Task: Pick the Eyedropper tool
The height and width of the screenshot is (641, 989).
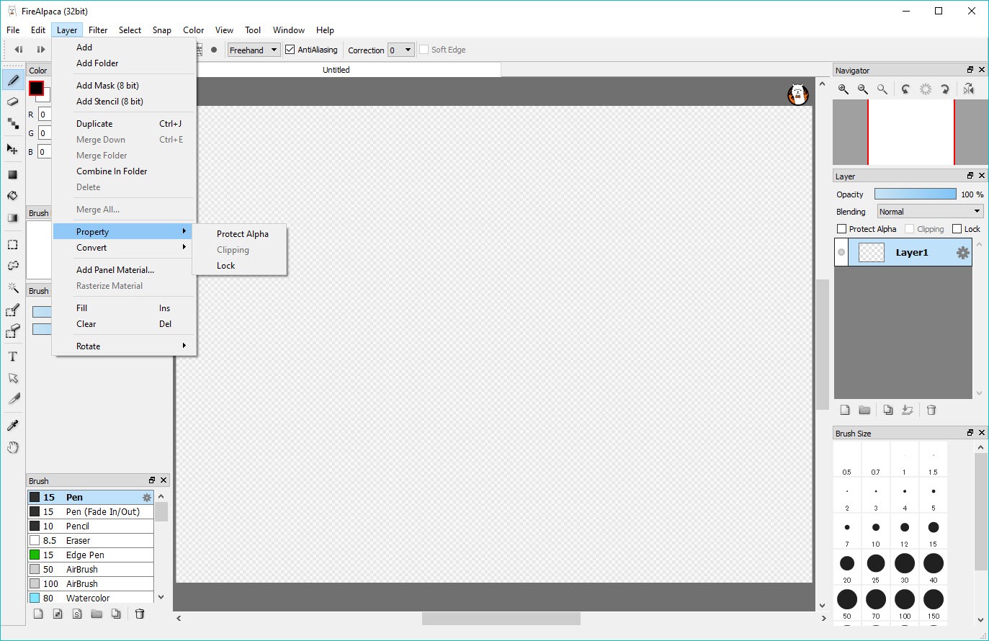Action: point(12,426)
